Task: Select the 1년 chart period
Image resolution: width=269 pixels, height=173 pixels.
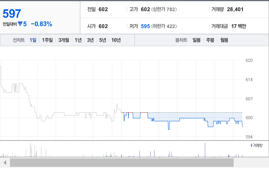Action: point(78,40)
